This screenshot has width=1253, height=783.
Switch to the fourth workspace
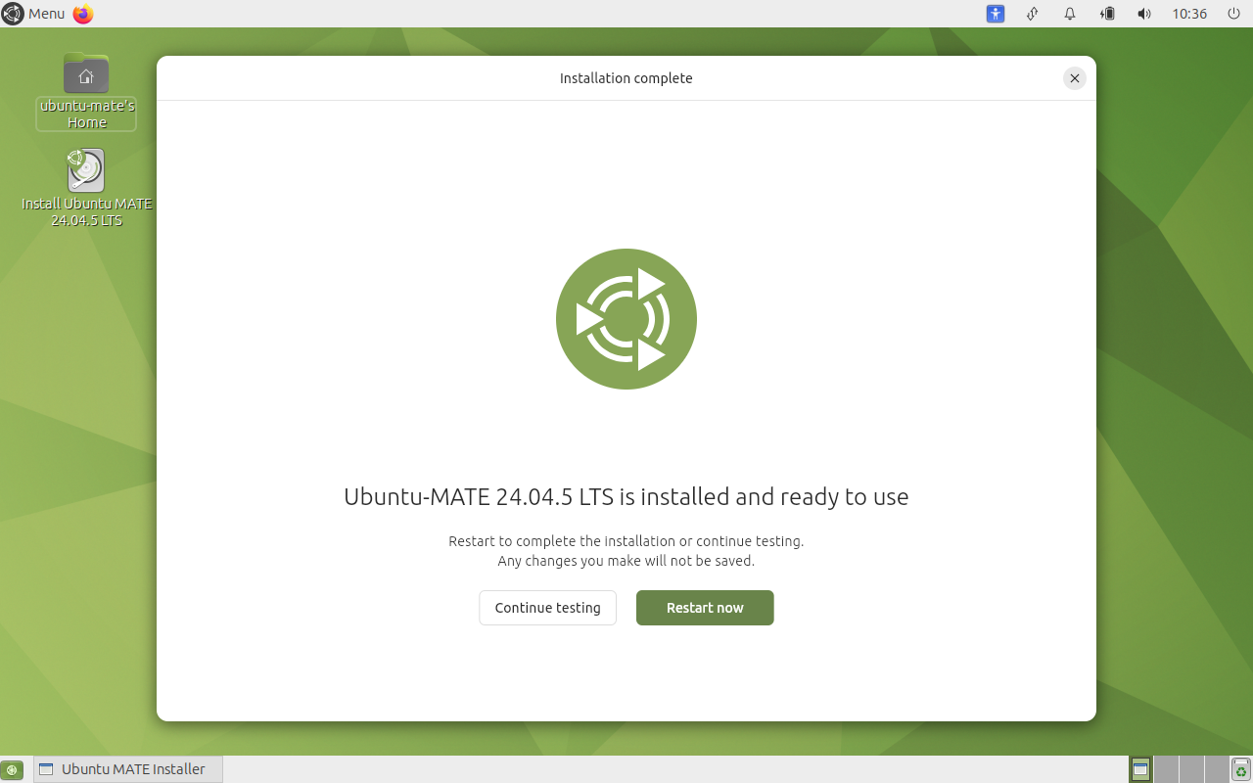click(1217, 769)
